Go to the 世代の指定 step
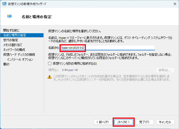179x129 pixels. click(10, 40)
